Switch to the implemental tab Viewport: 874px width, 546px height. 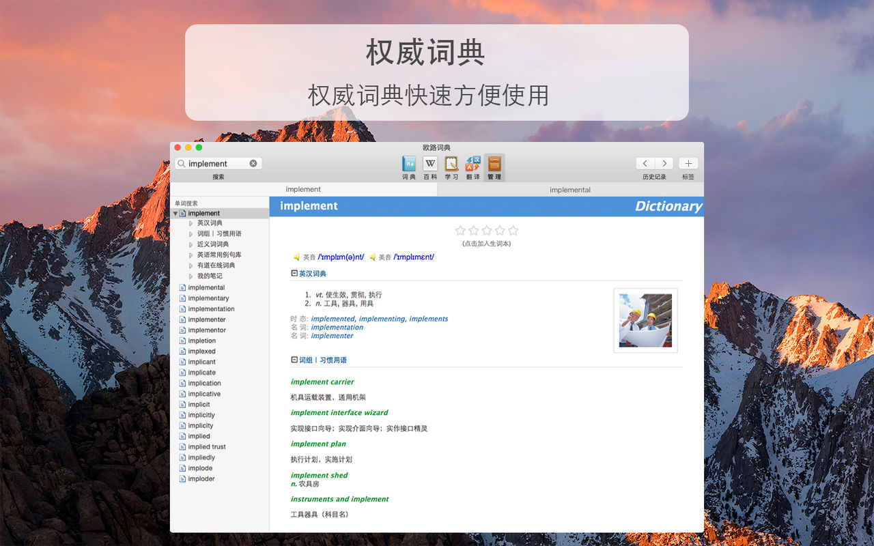[570, 190]
